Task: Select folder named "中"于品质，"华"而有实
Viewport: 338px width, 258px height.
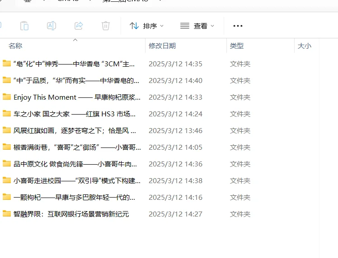Action: coord(76,81)
